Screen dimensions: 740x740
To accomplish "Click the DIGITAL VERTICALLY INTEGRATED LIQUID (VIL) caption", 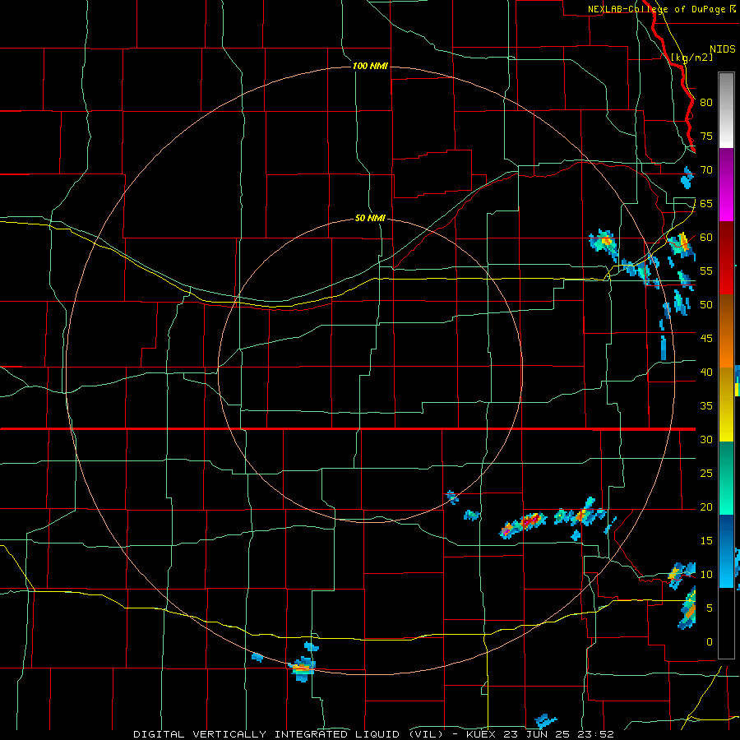I will point(287,734).
